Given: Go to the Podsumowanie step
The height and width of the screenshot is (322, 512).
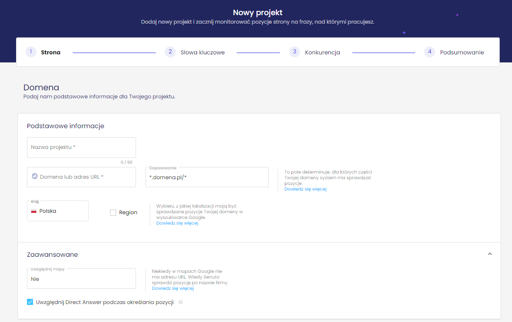Looking at the screenshot, I should coord(461,52).
